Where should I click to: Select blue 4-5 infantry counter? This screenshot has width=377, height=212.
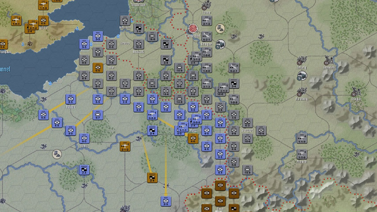click(x=220, y=170)
